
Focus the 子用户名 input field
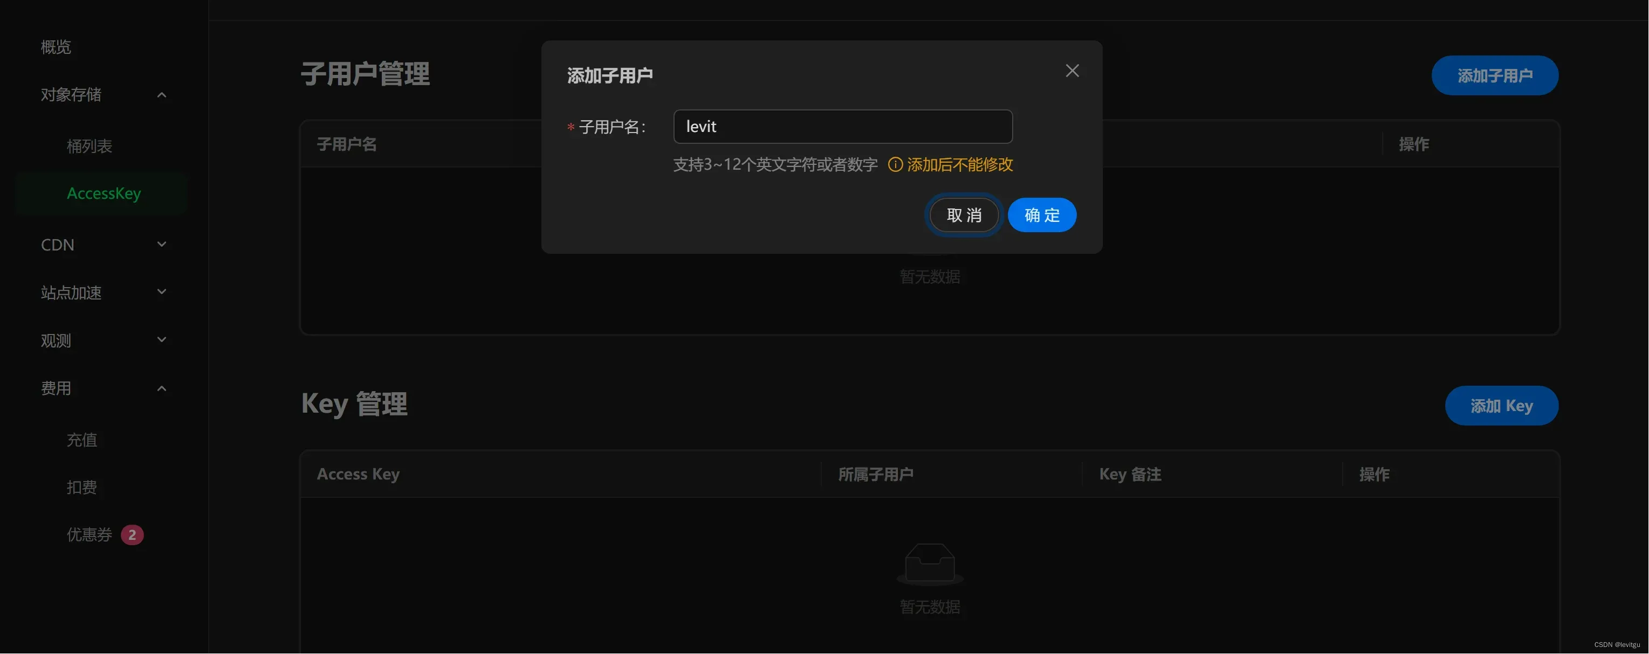pyautogui.click(x=842, y=127)
